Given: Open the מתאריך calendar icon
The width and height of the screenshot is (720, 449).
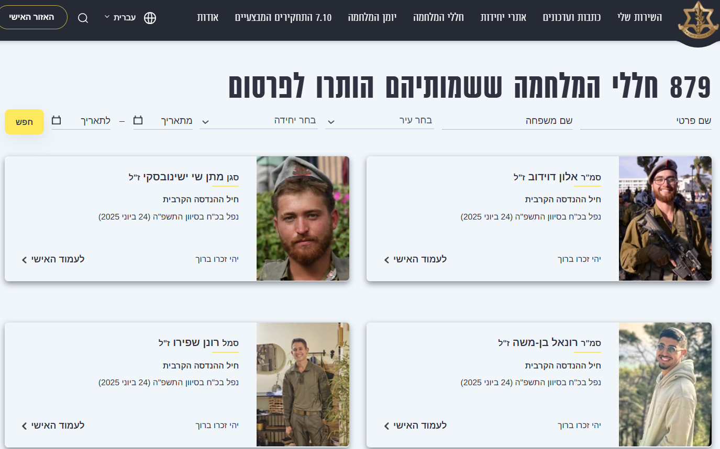Looking at the screenshot, I should (x=138, y=121).
